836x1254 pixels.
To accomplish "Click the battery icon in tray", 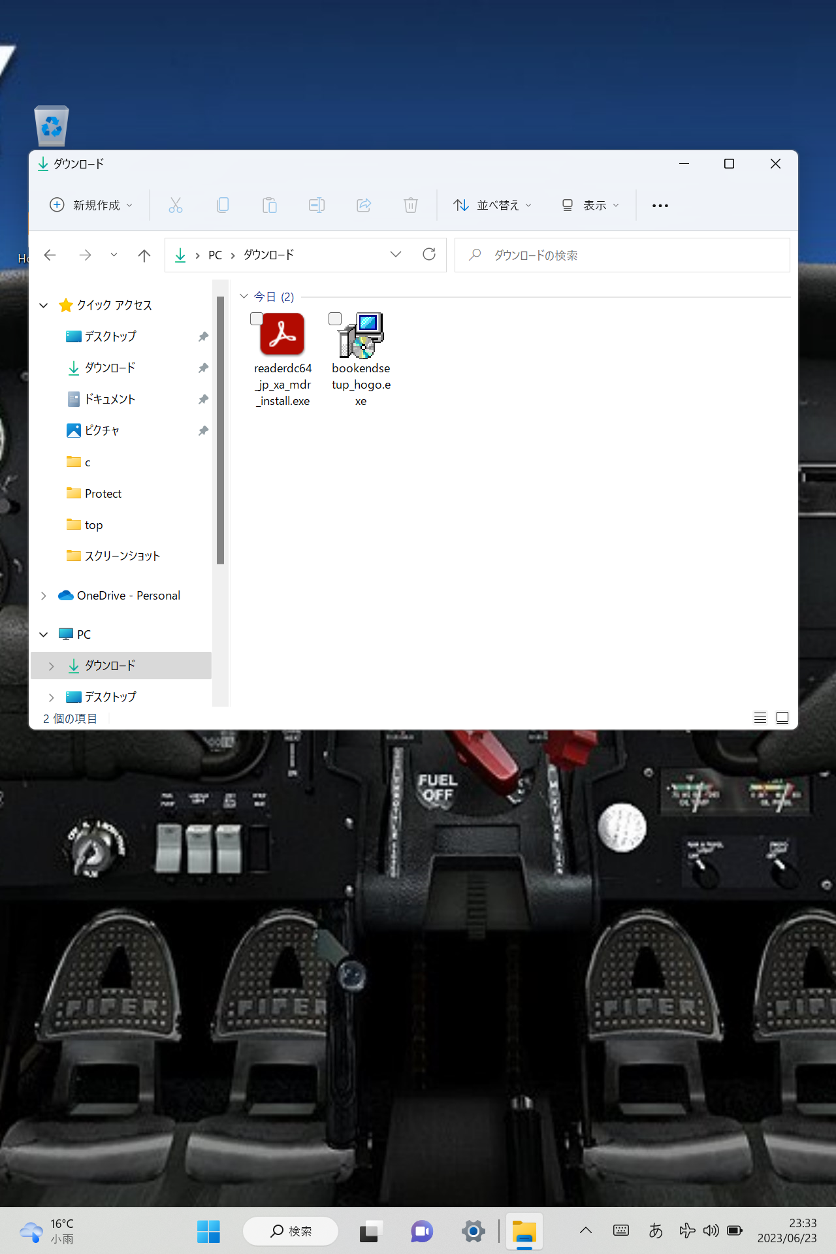I will coord(735,1230).
